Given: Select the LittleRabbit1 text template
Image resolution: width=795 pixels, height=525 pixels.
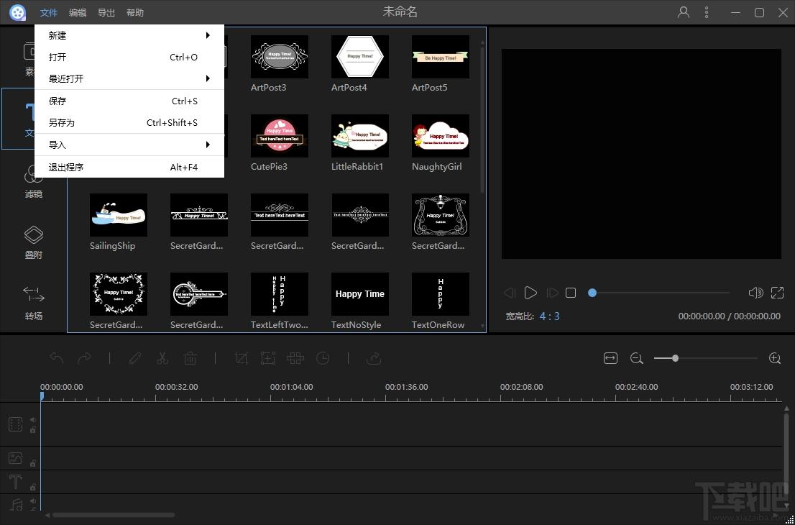Looking at the screenshot, I should pos(360,142).
